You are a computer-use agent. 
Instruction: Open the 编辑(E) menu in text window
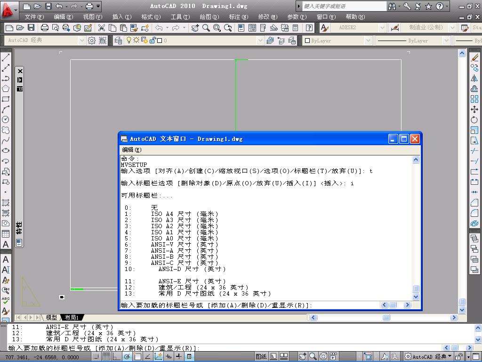click(132, 150)
